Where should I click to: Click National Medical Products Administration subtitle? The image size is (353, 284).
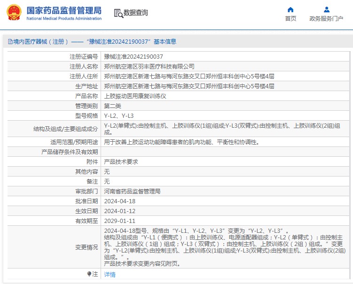pyautogui.click(x=64, y=18)
